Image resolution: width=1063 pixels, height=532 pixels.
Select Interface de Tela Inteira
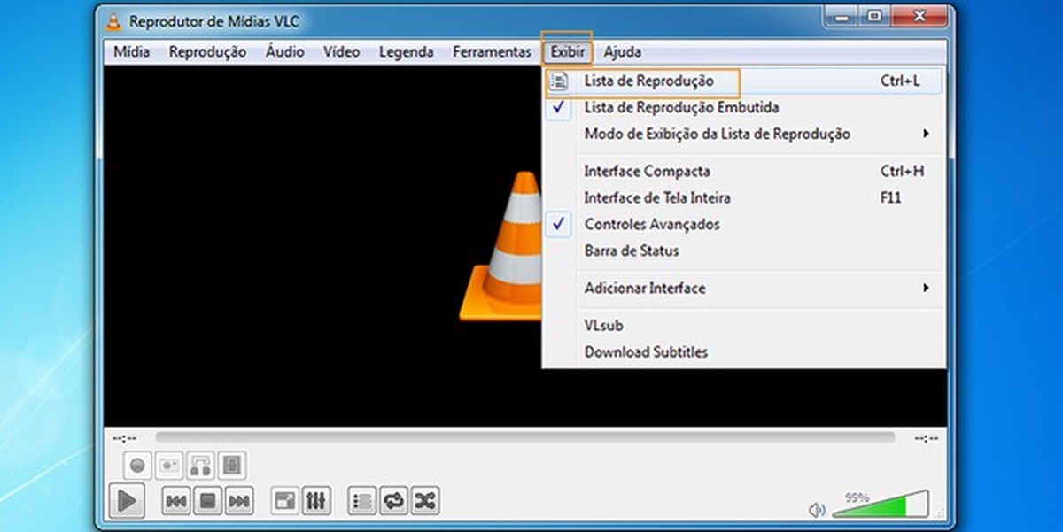click(744, 197)
